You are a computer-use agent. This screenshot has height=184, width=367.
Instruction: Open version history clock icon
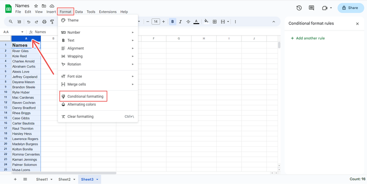(x=299, y=8)
